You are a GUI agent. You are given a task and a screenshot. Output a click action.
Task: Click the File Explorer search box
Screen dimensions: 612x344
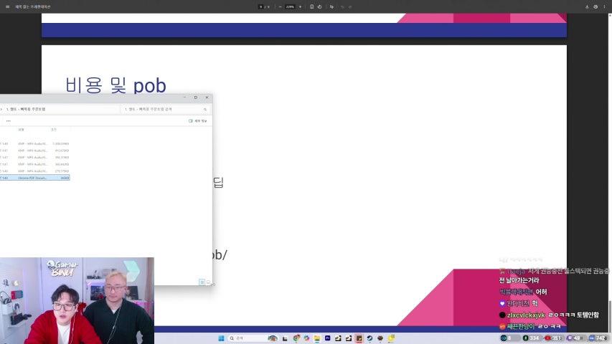click(x=166, y=109)
